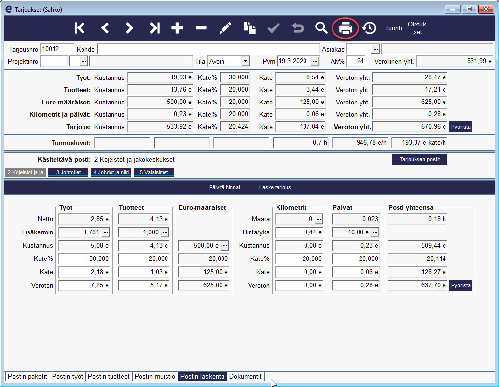The height and width of the screenshot is (387, 499).
Task: Select the 3 Johtotiet item
Action: pyautogui.click(x=68, y=172)
